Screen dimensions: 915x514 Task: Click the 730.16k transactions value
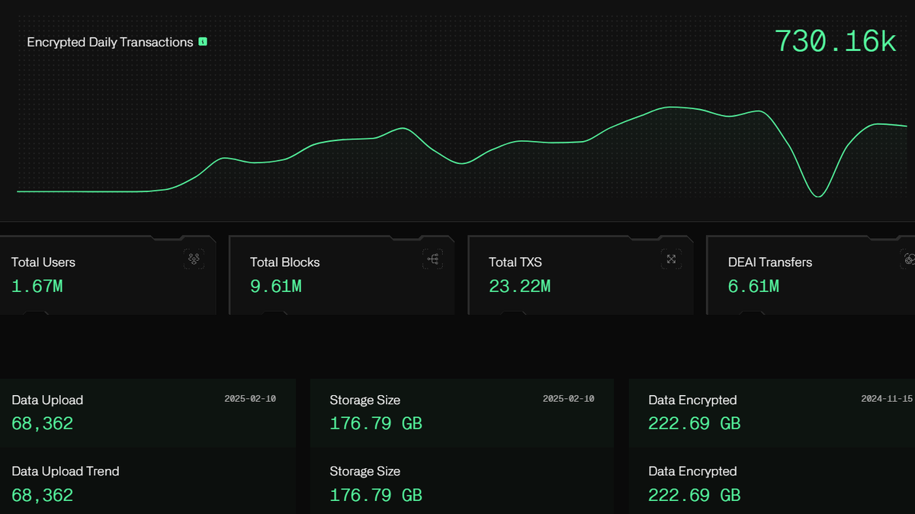pyautogui.click(x=836, y=41)
